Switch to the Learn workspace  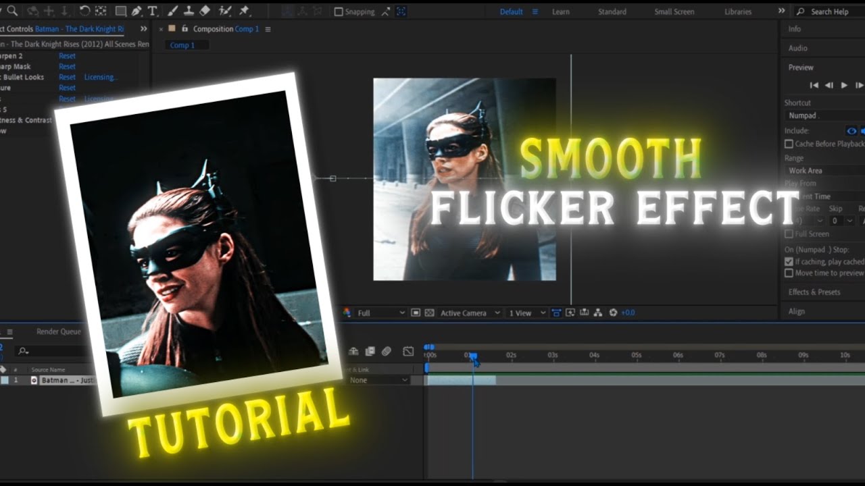point(560,11)
